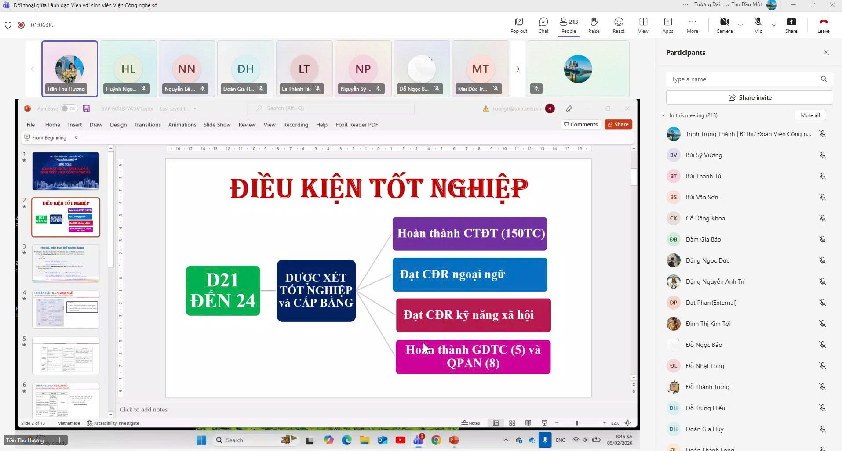Click the 'Type a name' search field
The image size is (842, 451).
743,79
